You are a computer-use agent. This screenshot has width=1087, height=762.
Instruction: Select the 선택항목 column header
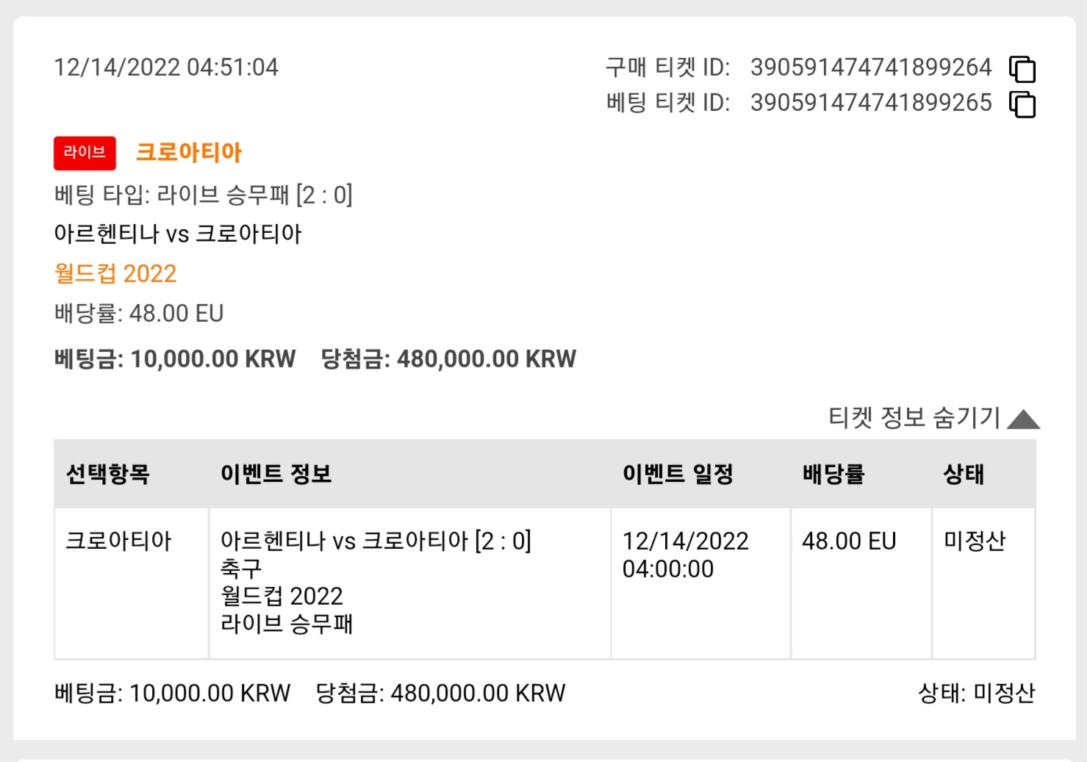pos(108,474)
